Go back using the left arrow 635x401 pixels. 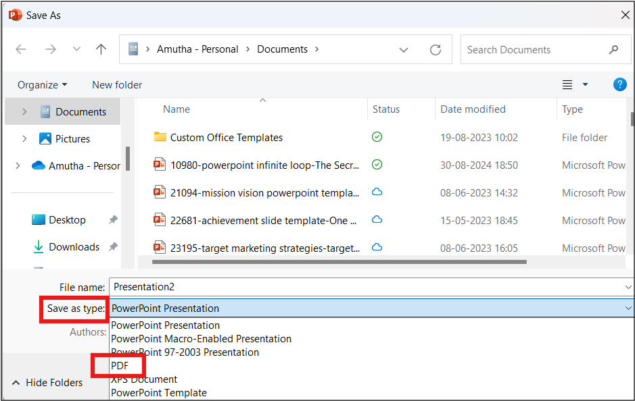[x=21, y=49]
